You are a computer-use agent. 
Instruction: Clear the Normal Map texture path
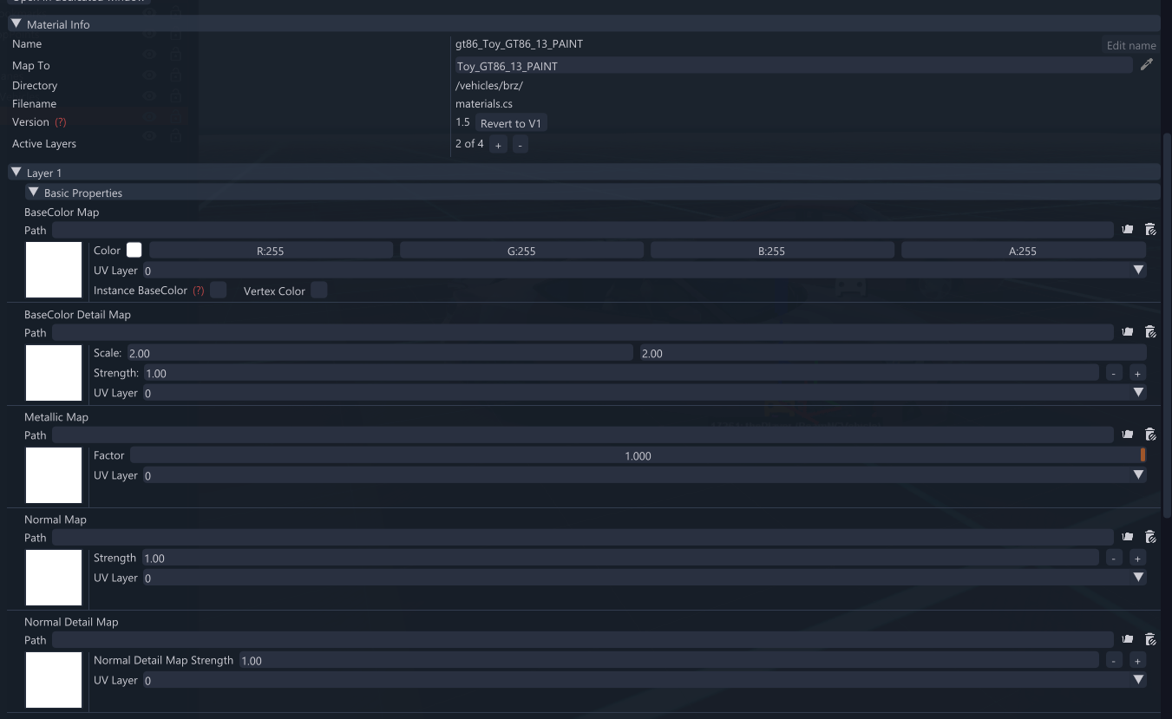1150,537
